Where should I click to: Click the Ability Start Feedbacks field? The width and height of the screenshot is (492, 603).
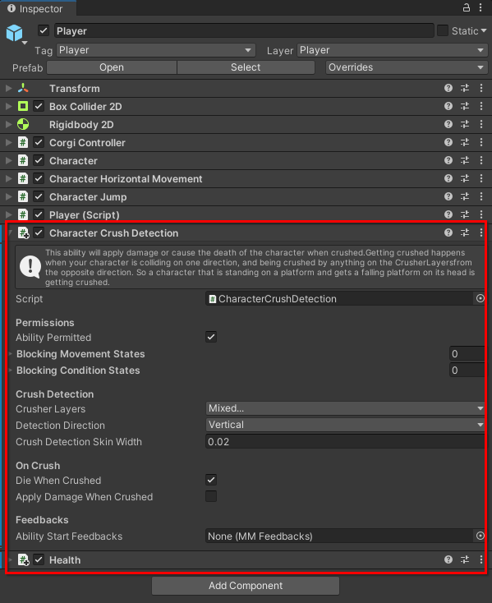[340, 536]
